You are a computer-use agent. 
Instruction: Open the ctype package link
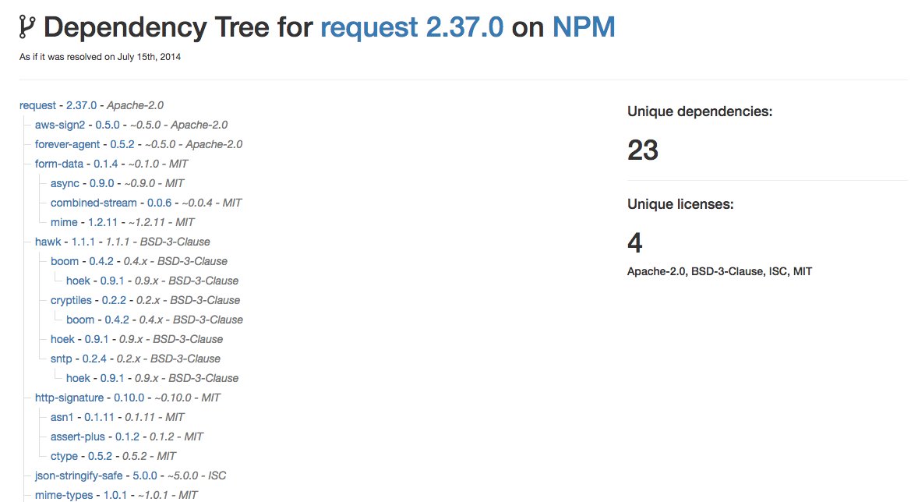64,456
